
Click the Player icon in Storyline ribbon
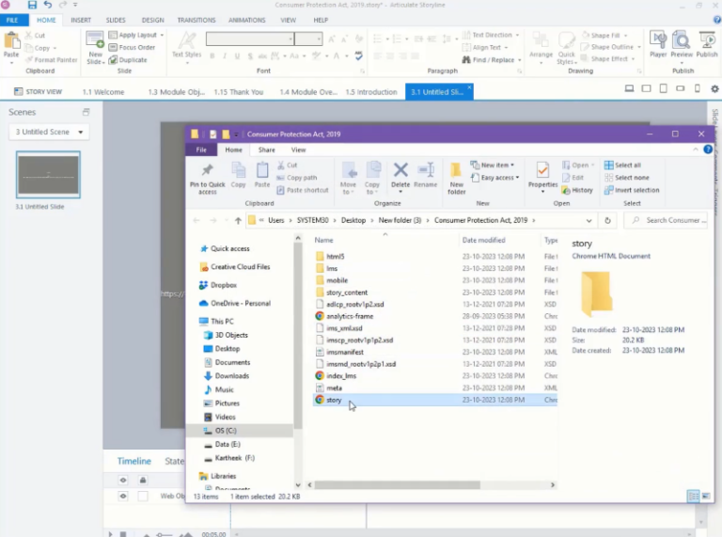[657, 43]
